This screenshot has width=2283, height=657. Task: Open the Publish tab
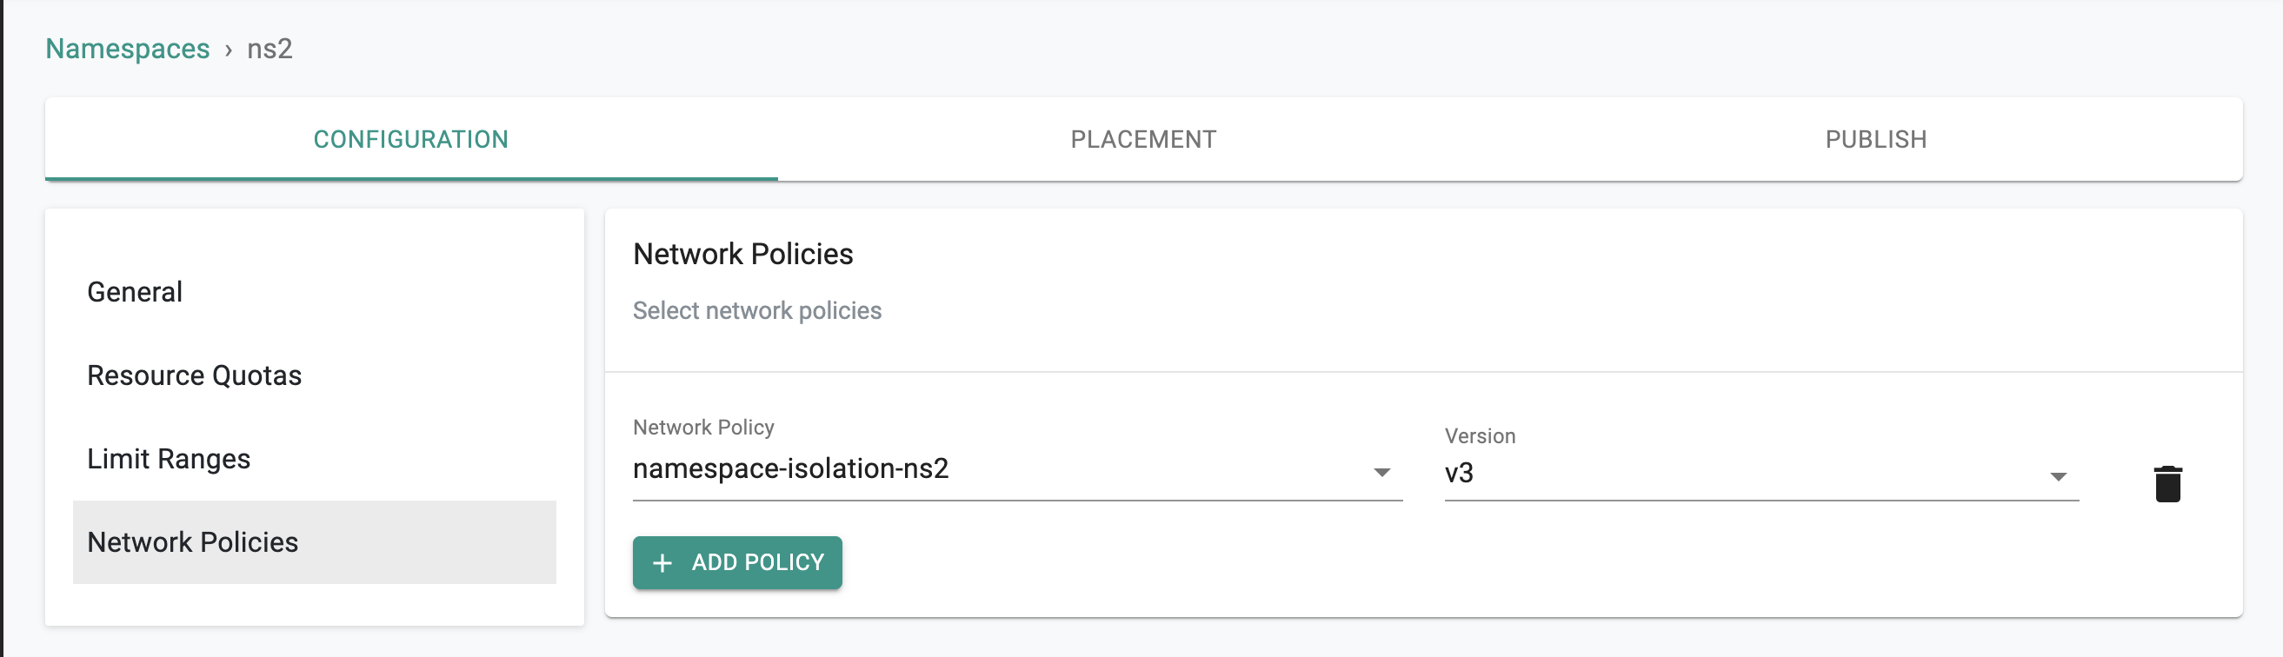1875,139
